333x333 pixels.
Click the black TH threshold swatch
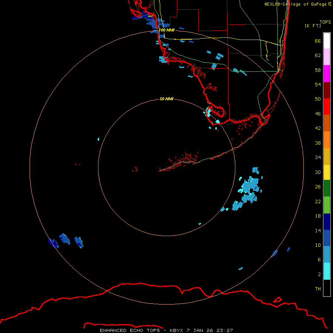[327, 288]
